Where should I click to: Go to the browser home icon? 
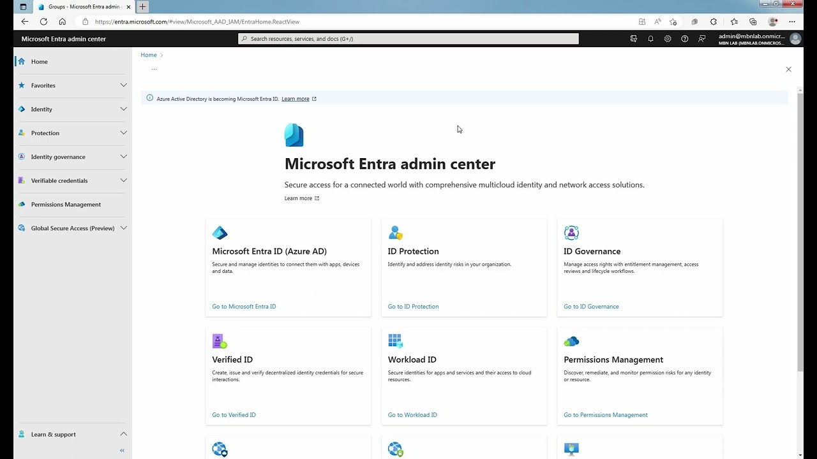point(62,22)
